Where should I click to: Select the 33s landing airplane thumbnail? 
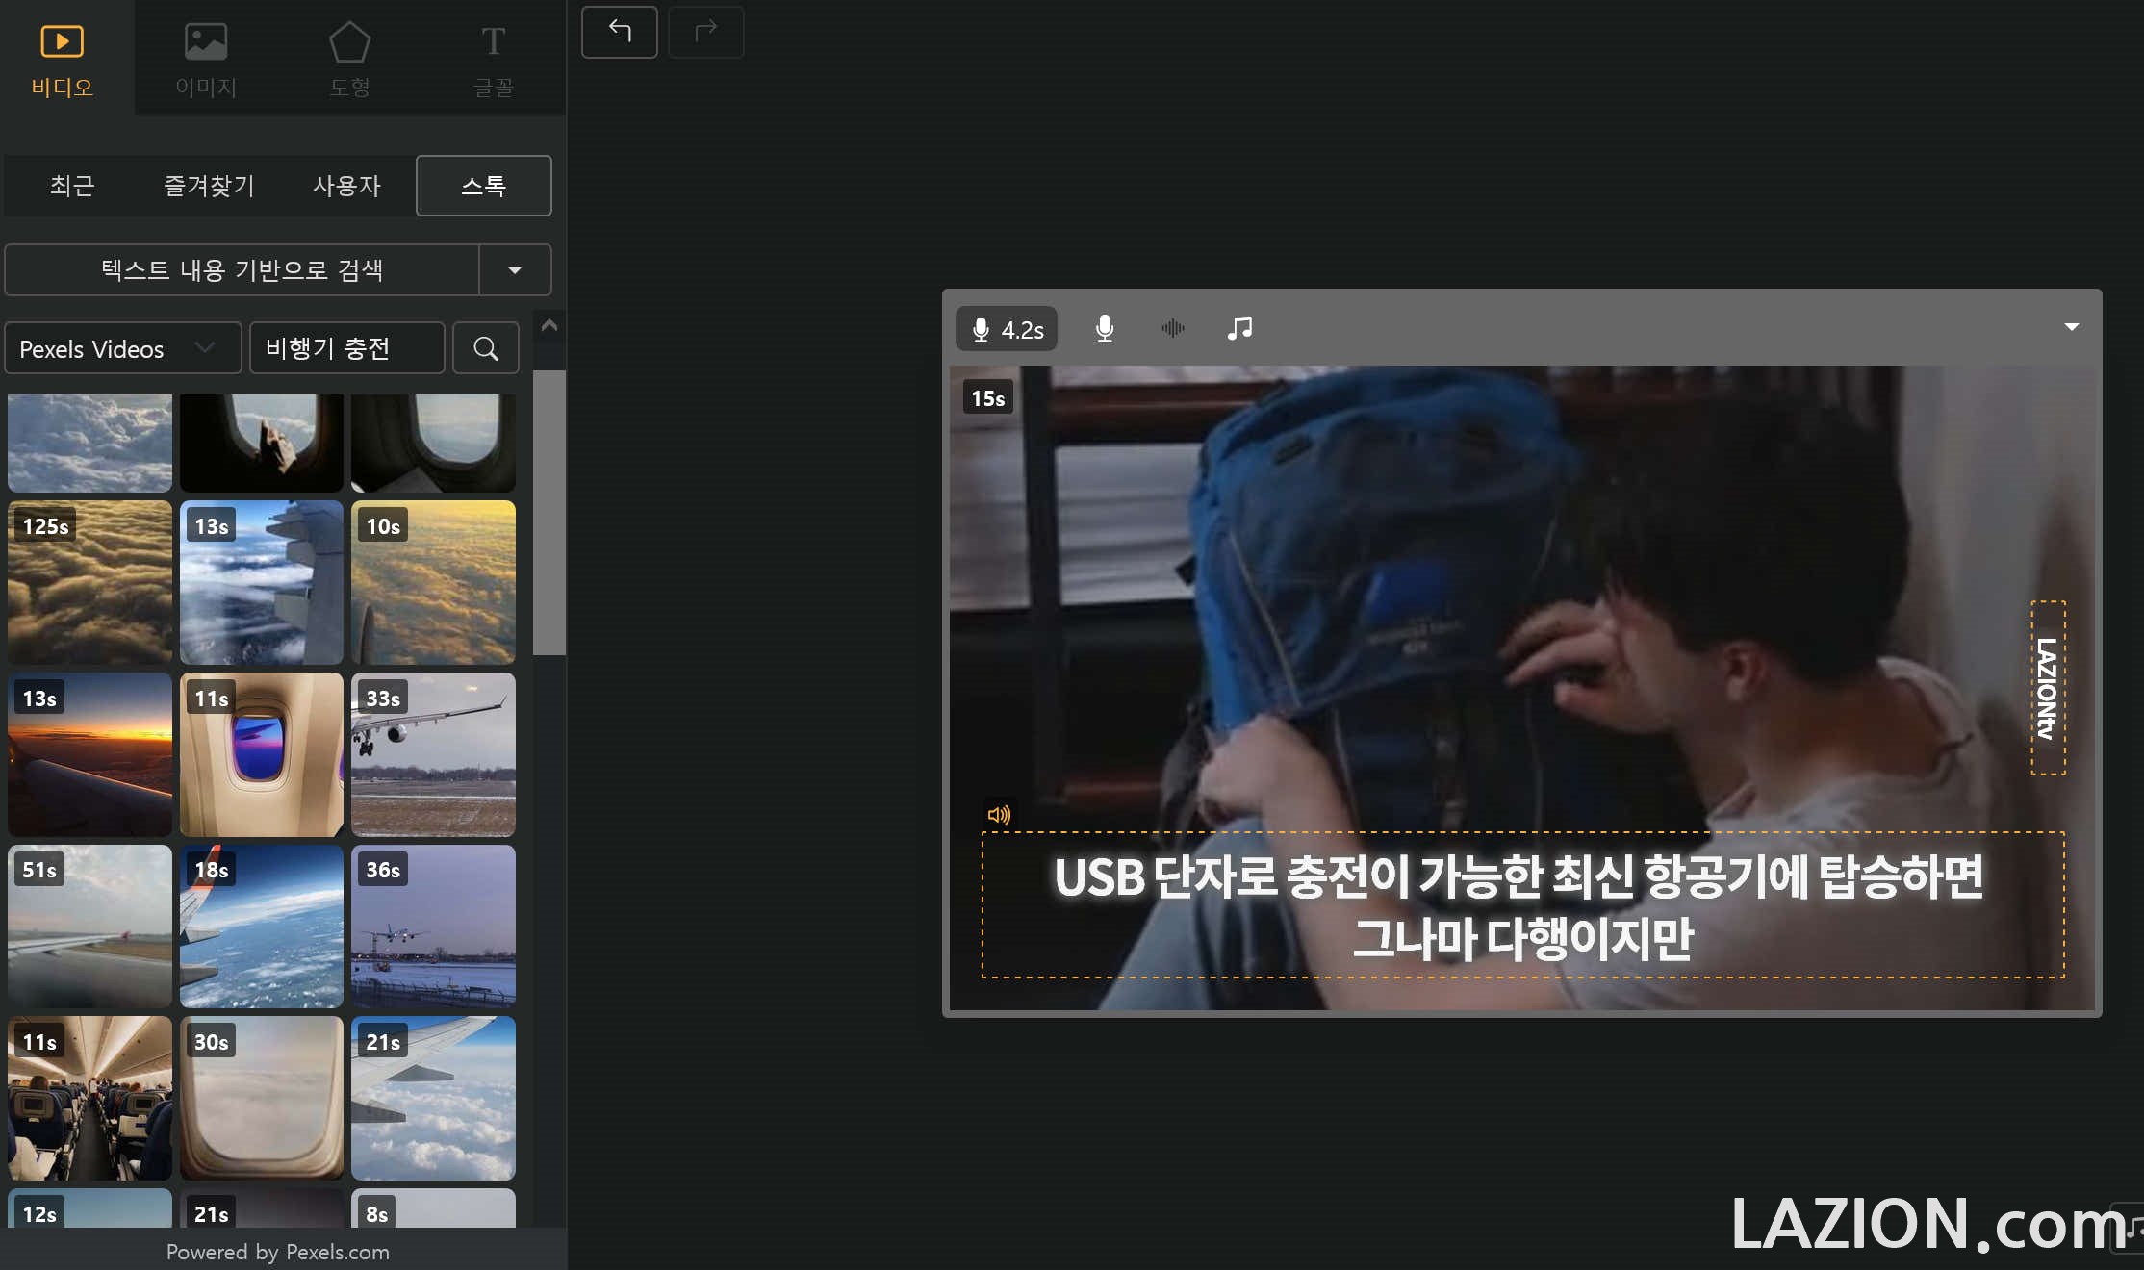(x=433, y=754)
